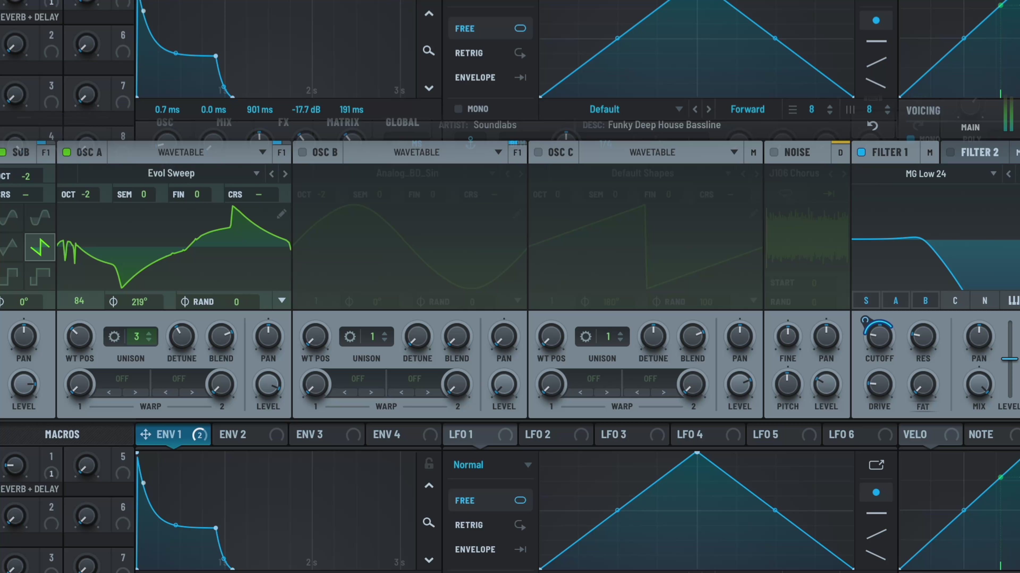Enable OSC B power toggle
The height and width of the screenshot is (573, 1020).
303,152
